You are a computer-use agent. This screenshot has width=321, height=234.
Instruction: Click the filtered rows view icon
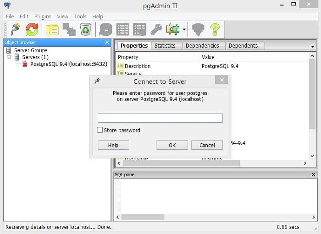[139, 30]
